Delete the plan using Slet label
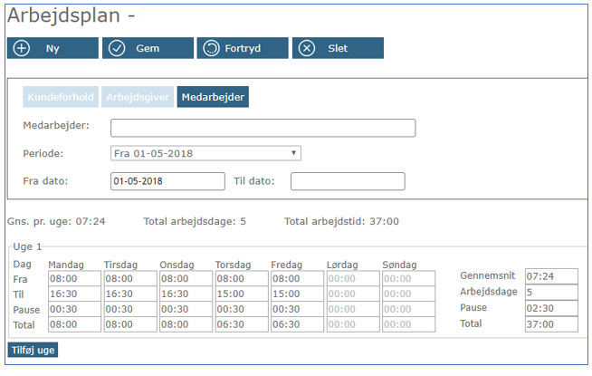This screenshot has width=592, height=376. pos(338,48)
